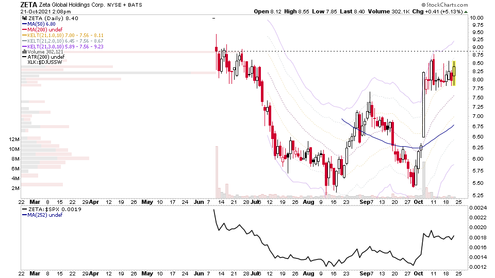Select the Last 8.40 value
This screenshot has height=278, width=495.
point(352,12)
